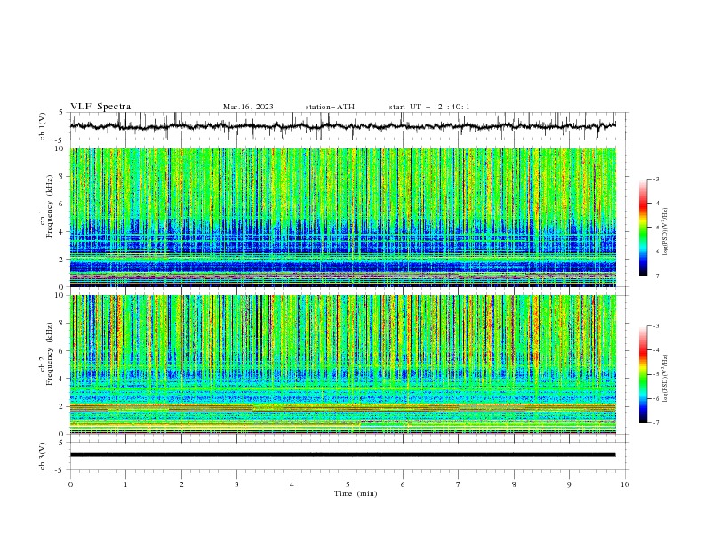
Task: Click time axis tick label "2"
Action: 181,484
